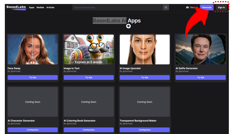Click the round badge icon under the heading

pos(129,26)
